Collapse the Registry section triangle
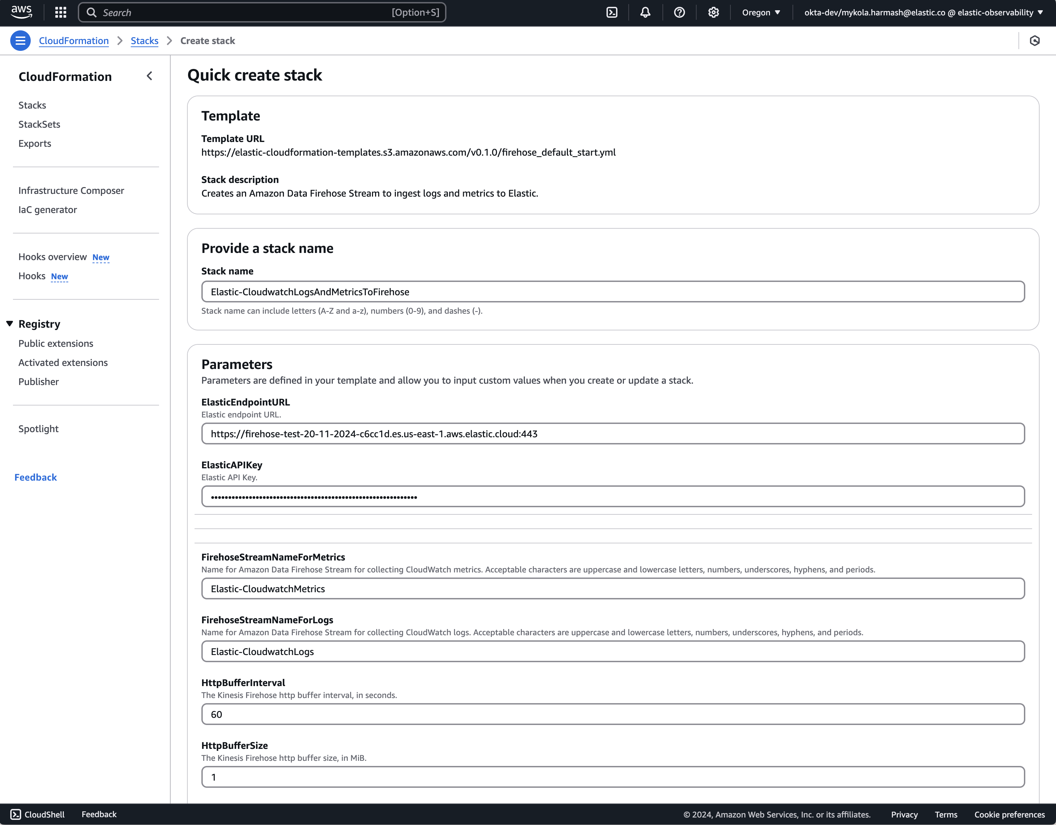Image resolution: width=1056 pixels, height=825 pixels. coord(10,324)
